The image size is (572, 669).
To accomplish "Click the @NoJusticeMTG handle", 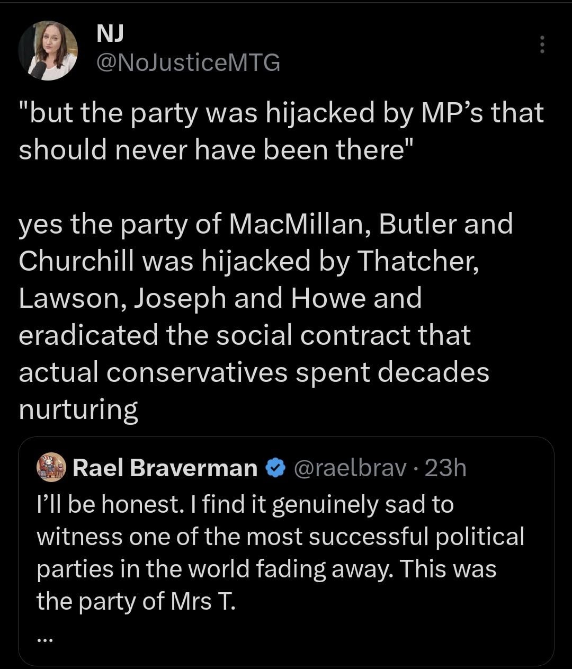I will click(188, 64).
